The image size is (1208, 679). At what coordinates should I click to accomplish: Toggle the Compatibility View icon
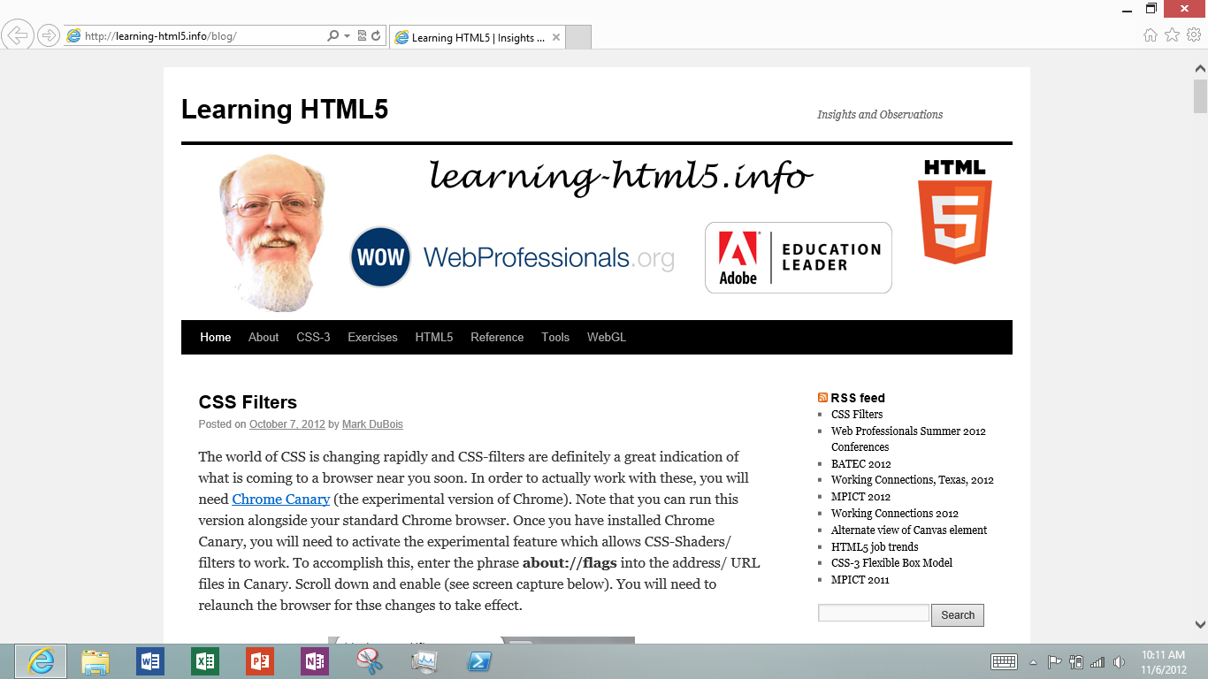(x=362, y=36)
